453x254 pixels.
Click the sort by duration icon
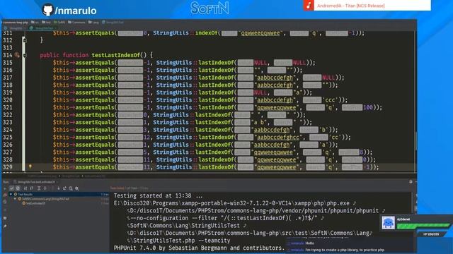[32, 188]
